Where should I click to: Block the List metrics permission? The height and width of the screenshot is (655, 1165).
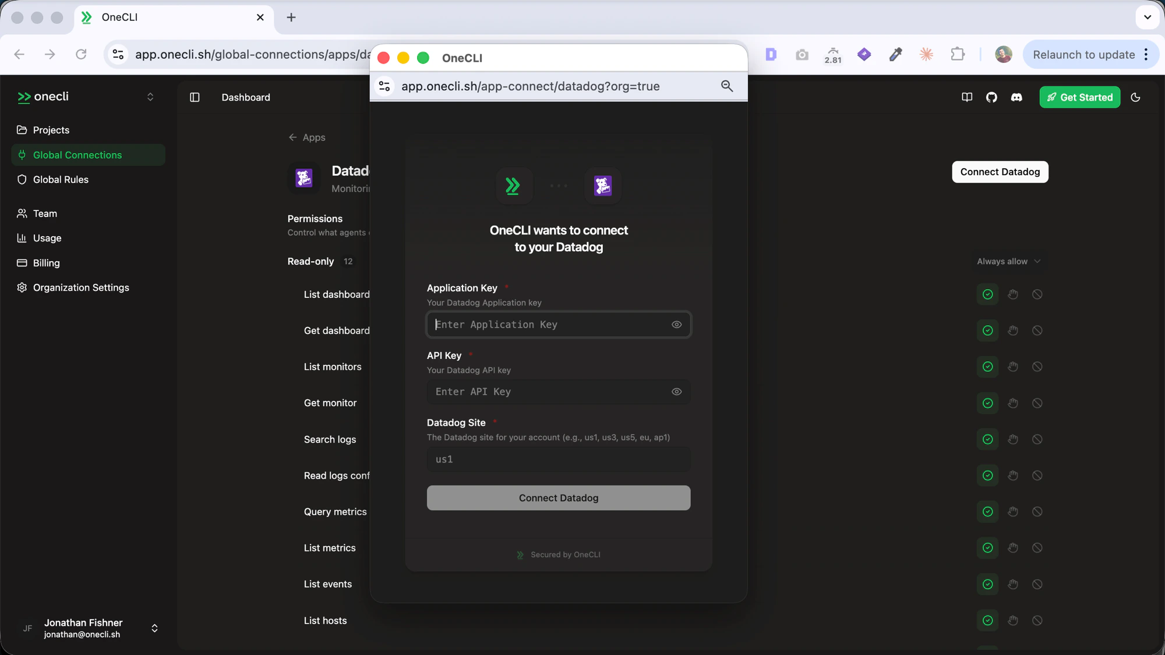pos(1037,547)
